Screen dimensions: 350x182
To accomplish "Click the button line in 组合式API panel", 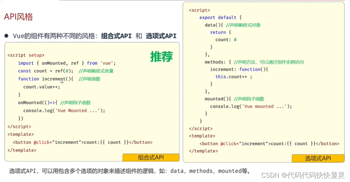I will click(83, 142).
